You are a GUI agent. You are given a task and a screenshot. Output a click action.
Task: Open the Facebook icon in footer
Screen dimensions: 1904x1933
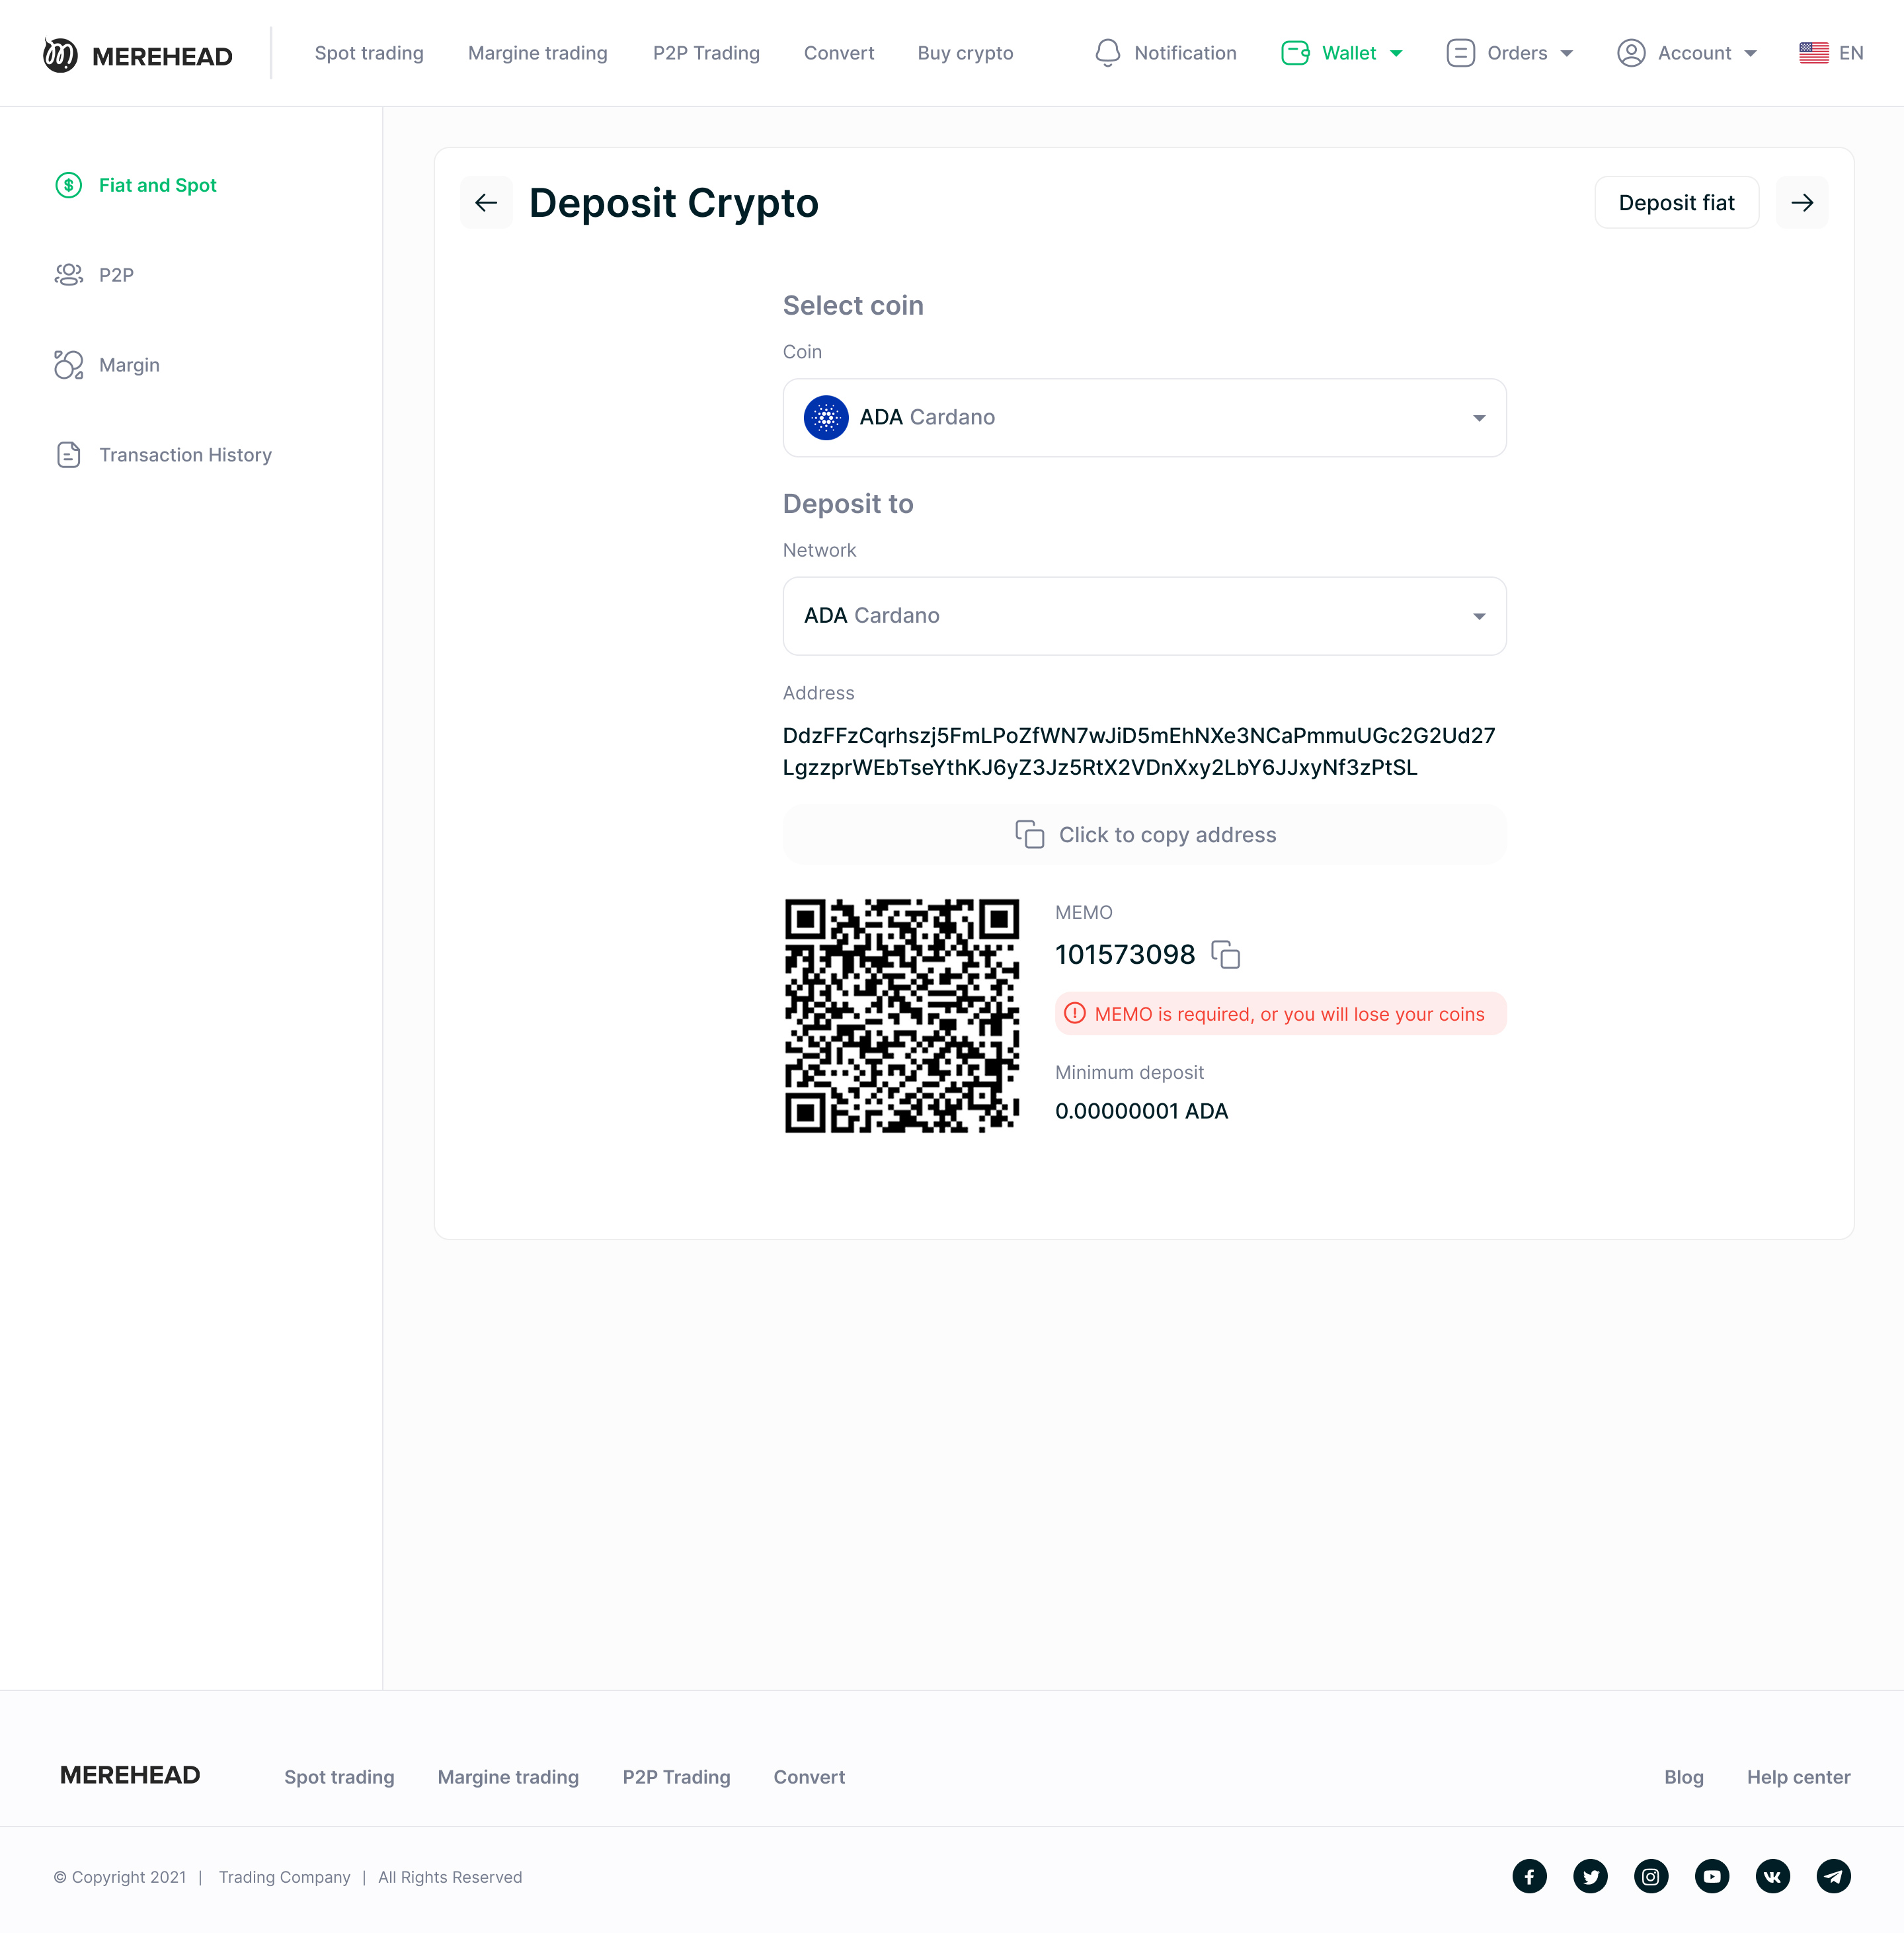point(1529,1876)
